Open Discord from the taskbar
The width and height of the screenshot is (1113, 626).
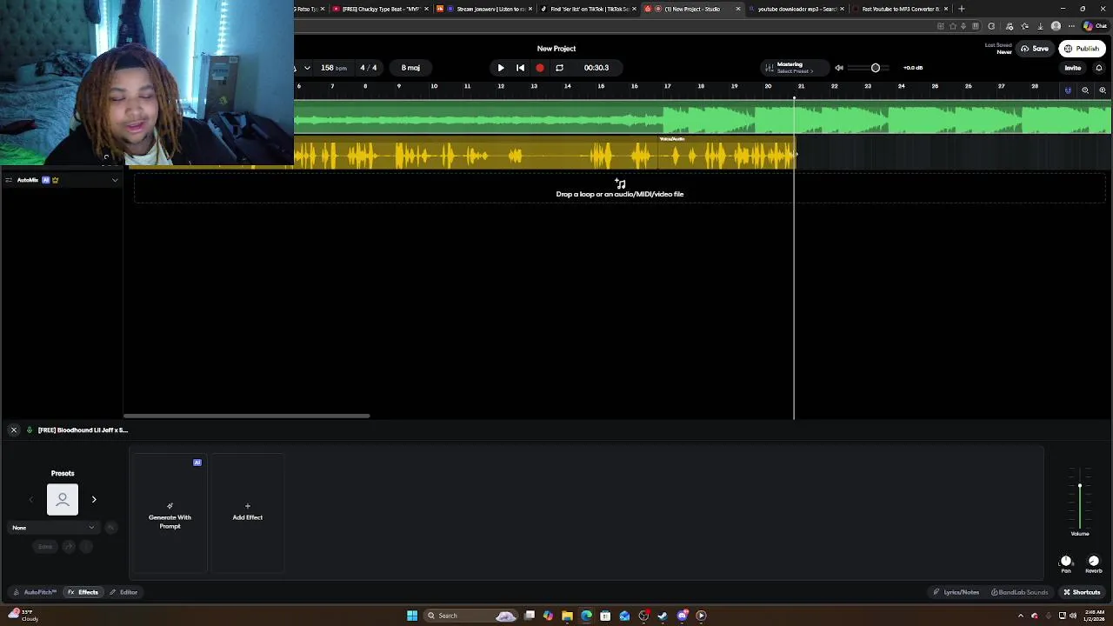(682, 616)
